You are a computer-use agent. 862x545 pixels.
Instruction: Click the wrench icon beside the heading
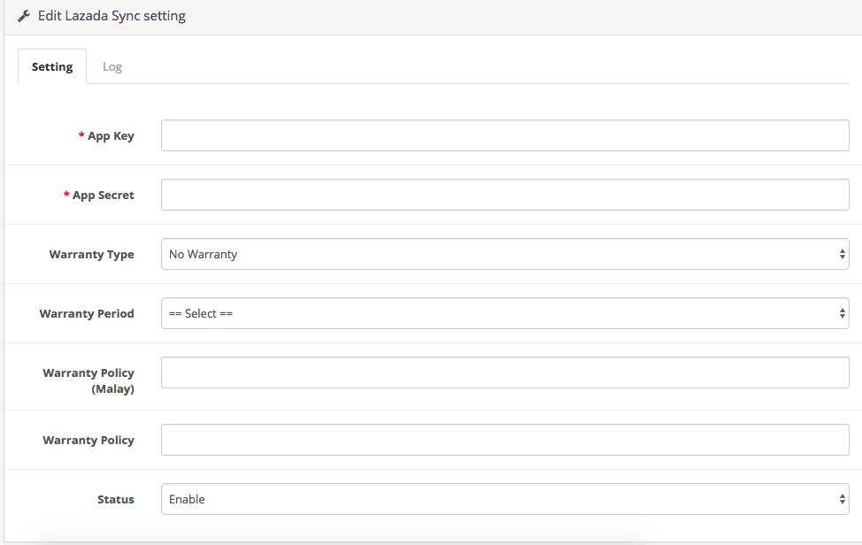pyautogui.click(x=24, y=16)
